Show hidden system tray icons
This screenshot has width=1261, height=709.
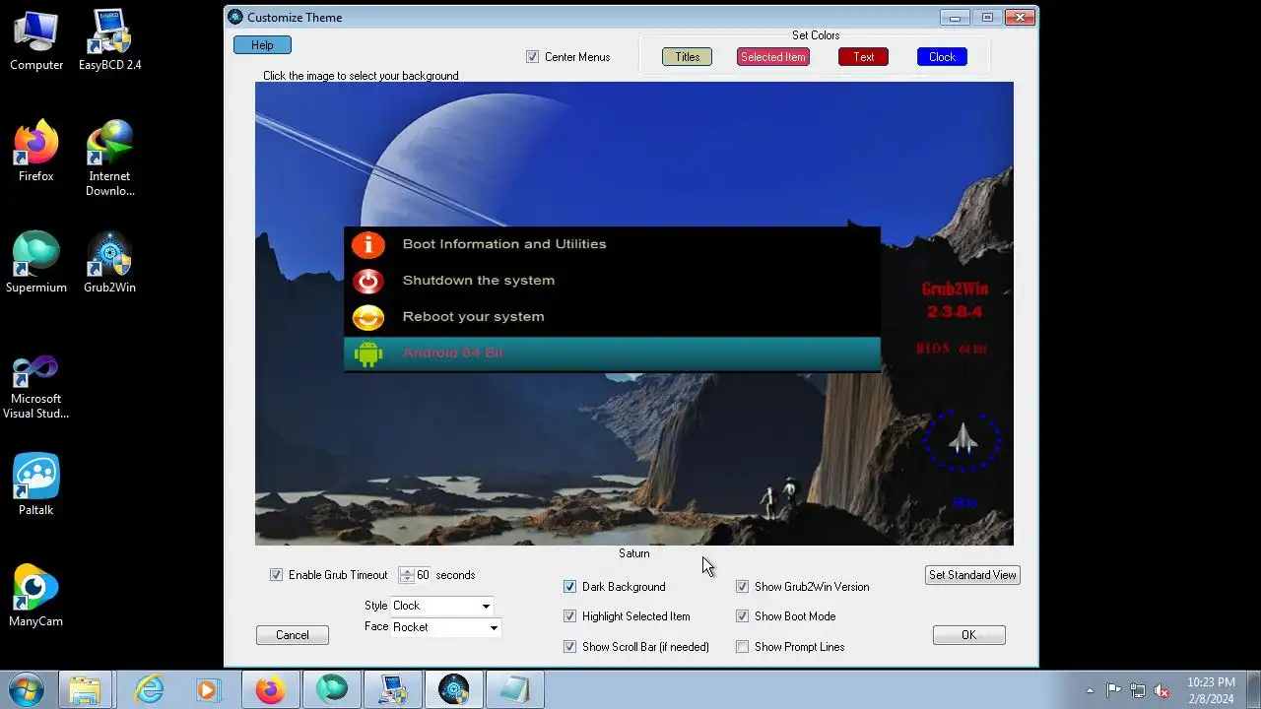(1090, 690)
